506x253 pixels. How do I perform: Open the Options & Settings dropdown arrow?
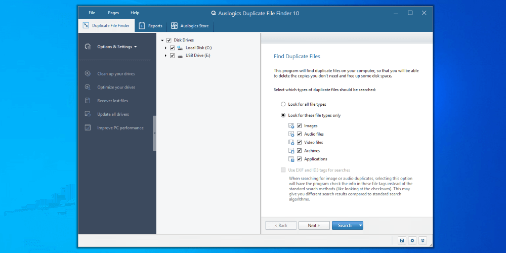[135, 47]
